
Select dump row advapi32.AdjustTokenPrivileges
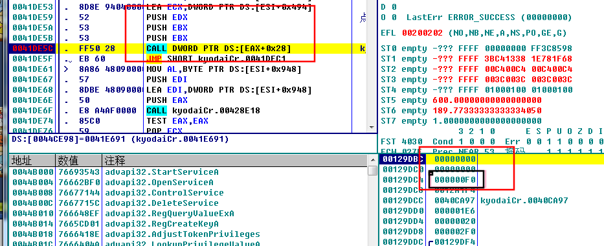pos(183,234)
